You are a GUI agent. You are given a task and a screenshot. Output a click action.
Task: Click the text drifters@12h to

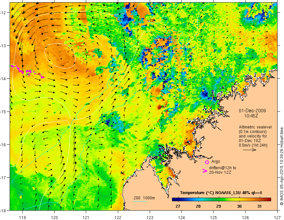[x=223, y=168]
